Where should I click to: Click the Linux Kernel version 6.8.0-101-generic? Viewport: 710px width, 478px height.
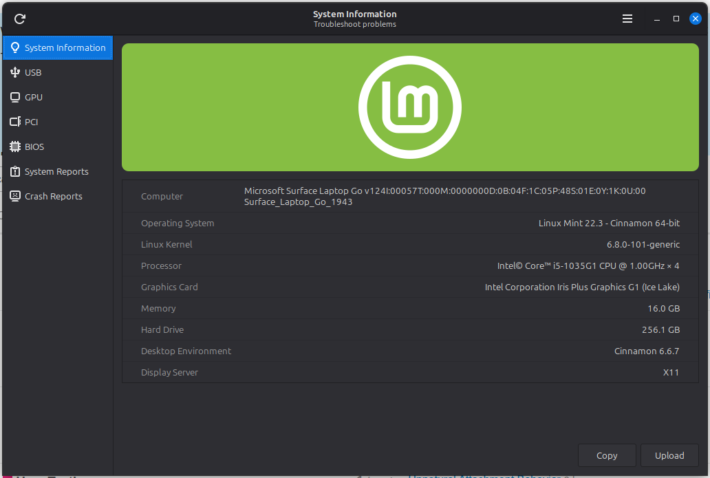643,244
